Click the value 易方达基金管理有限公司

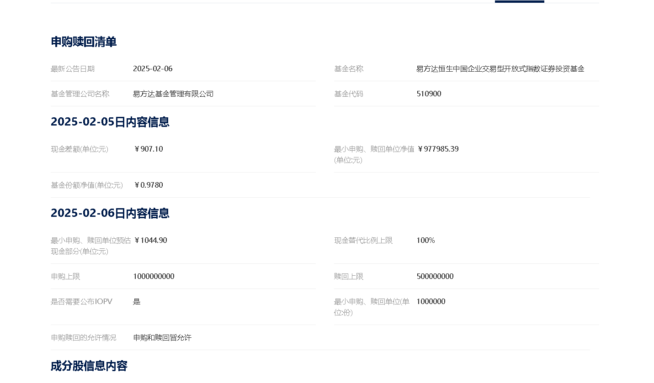[x=173, y=94]
